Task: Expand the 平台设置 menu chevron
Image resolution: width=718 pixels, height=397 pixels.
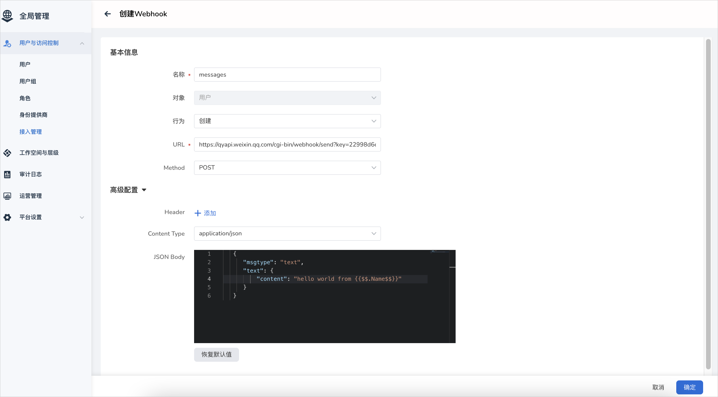Action: coord(82,217)
